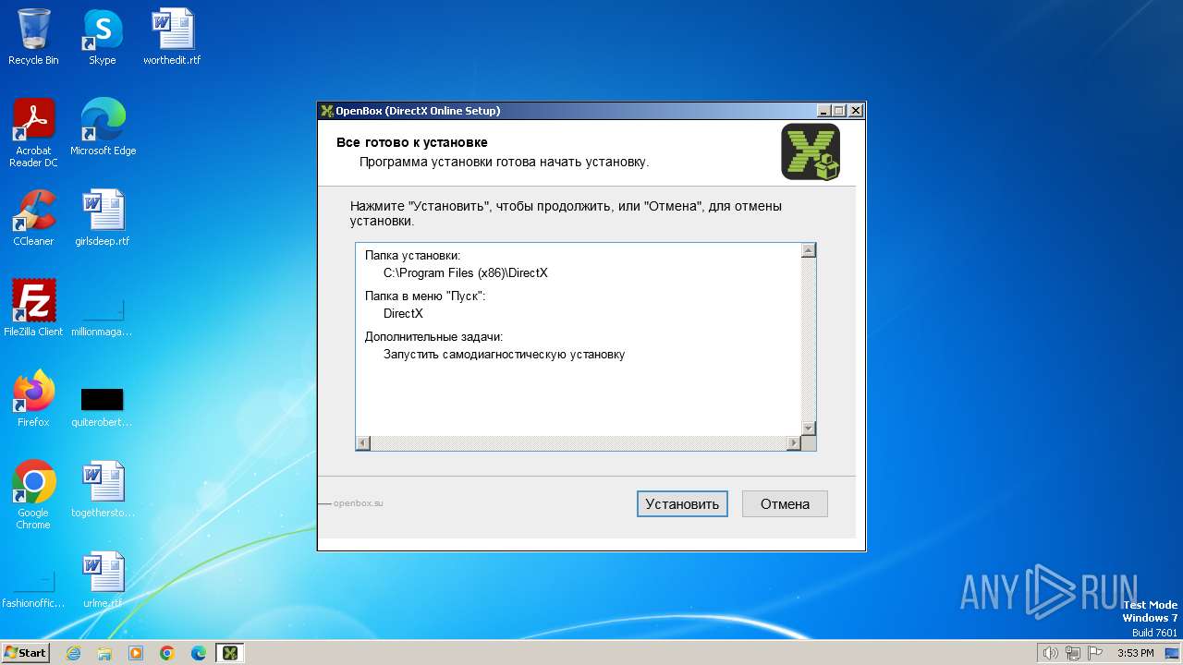Click the DirectX setup taskbar button
The width and height of the screenshot is (1183, 665).
(x=230, y=653)
